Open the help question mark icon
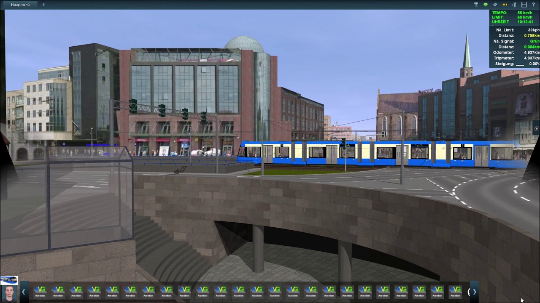 [533, 5]
